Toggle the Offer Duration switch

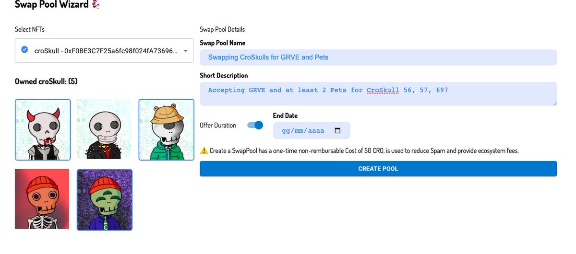pos(255,125)
